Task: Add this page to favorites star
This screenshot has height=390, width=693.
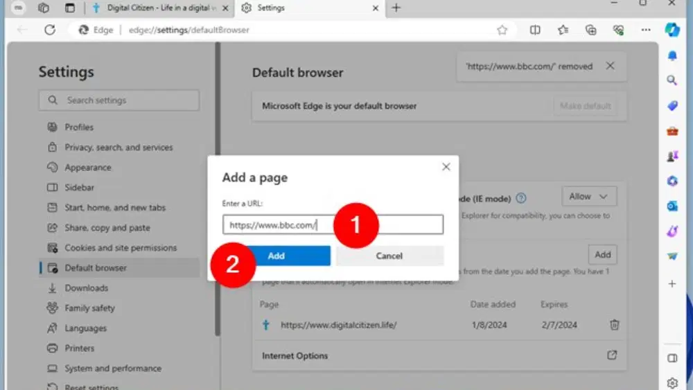Action: tap(502, 30)
